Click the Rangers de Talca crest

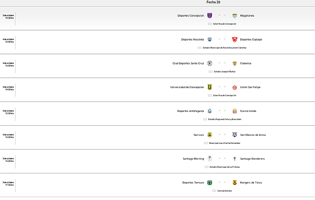coord(234,182)
